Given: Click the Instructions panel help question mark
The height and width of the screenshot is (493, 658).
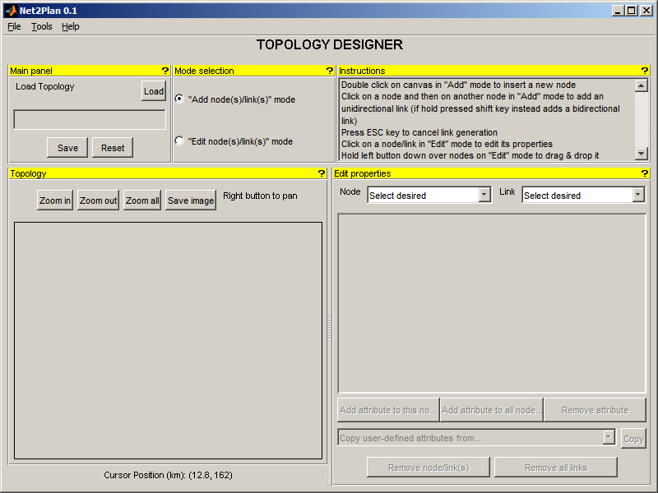Looking at the screenshot, I should (645, 71).
